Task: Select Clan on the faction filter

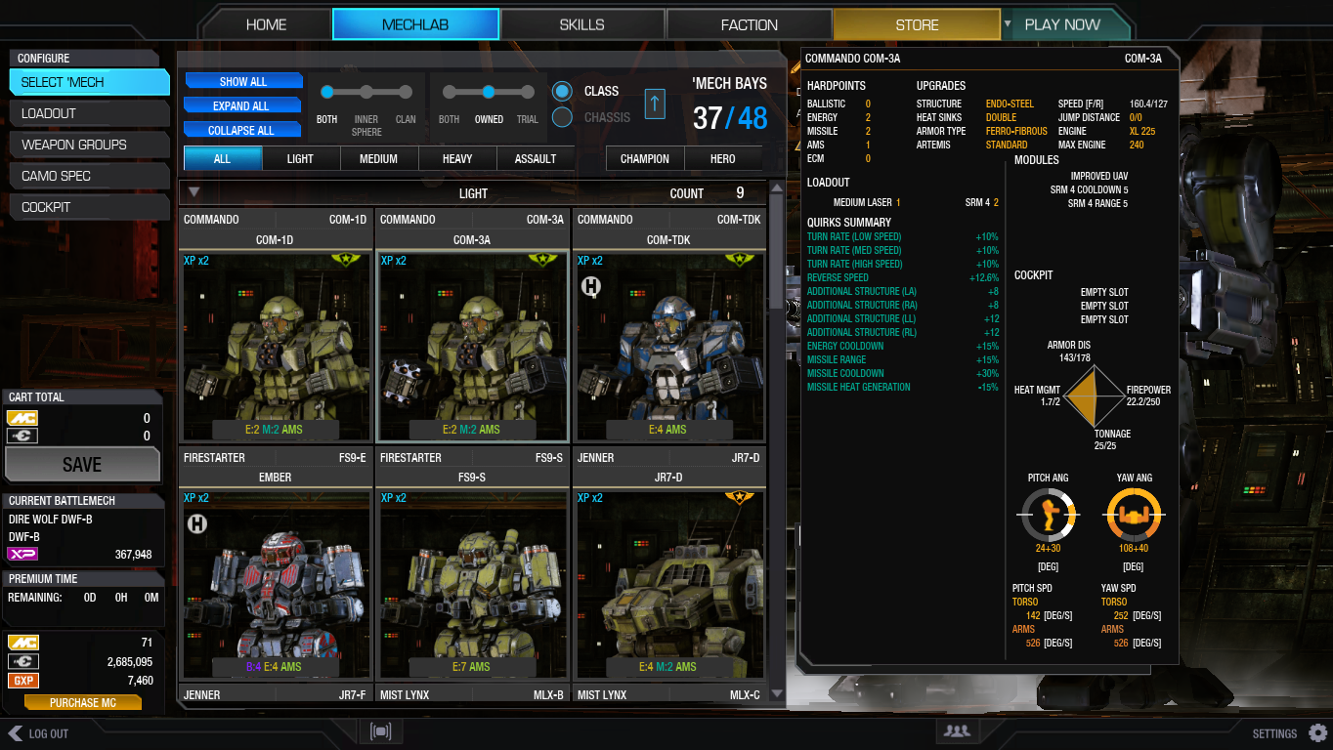Action: coord(406,92)
